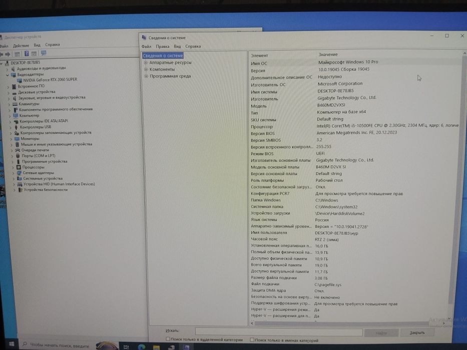Click the 'Закрыть' button
Image resolution: width=467 pixels, height=350 pixels.
417,332
